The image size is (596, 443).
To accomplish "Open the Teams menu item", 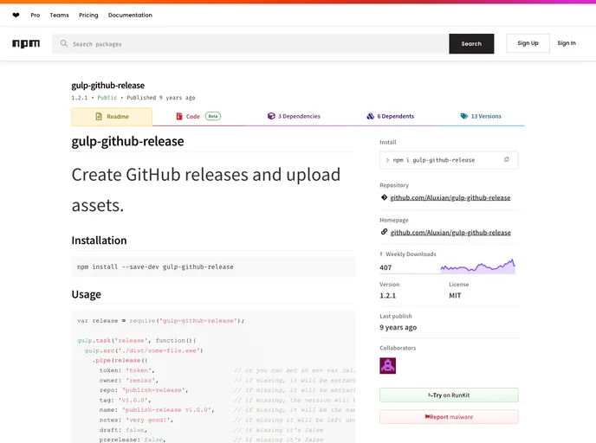I will [59, 16].
